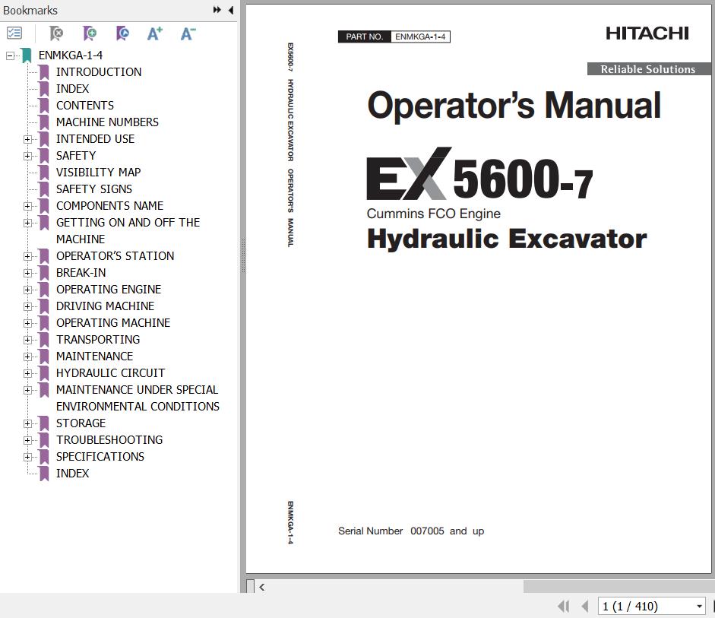The height and width of the screenshot is (618, 715).
Task: Click the double-arrow expand panel icon
Action: pyautogui.click(x=217, y=10)
